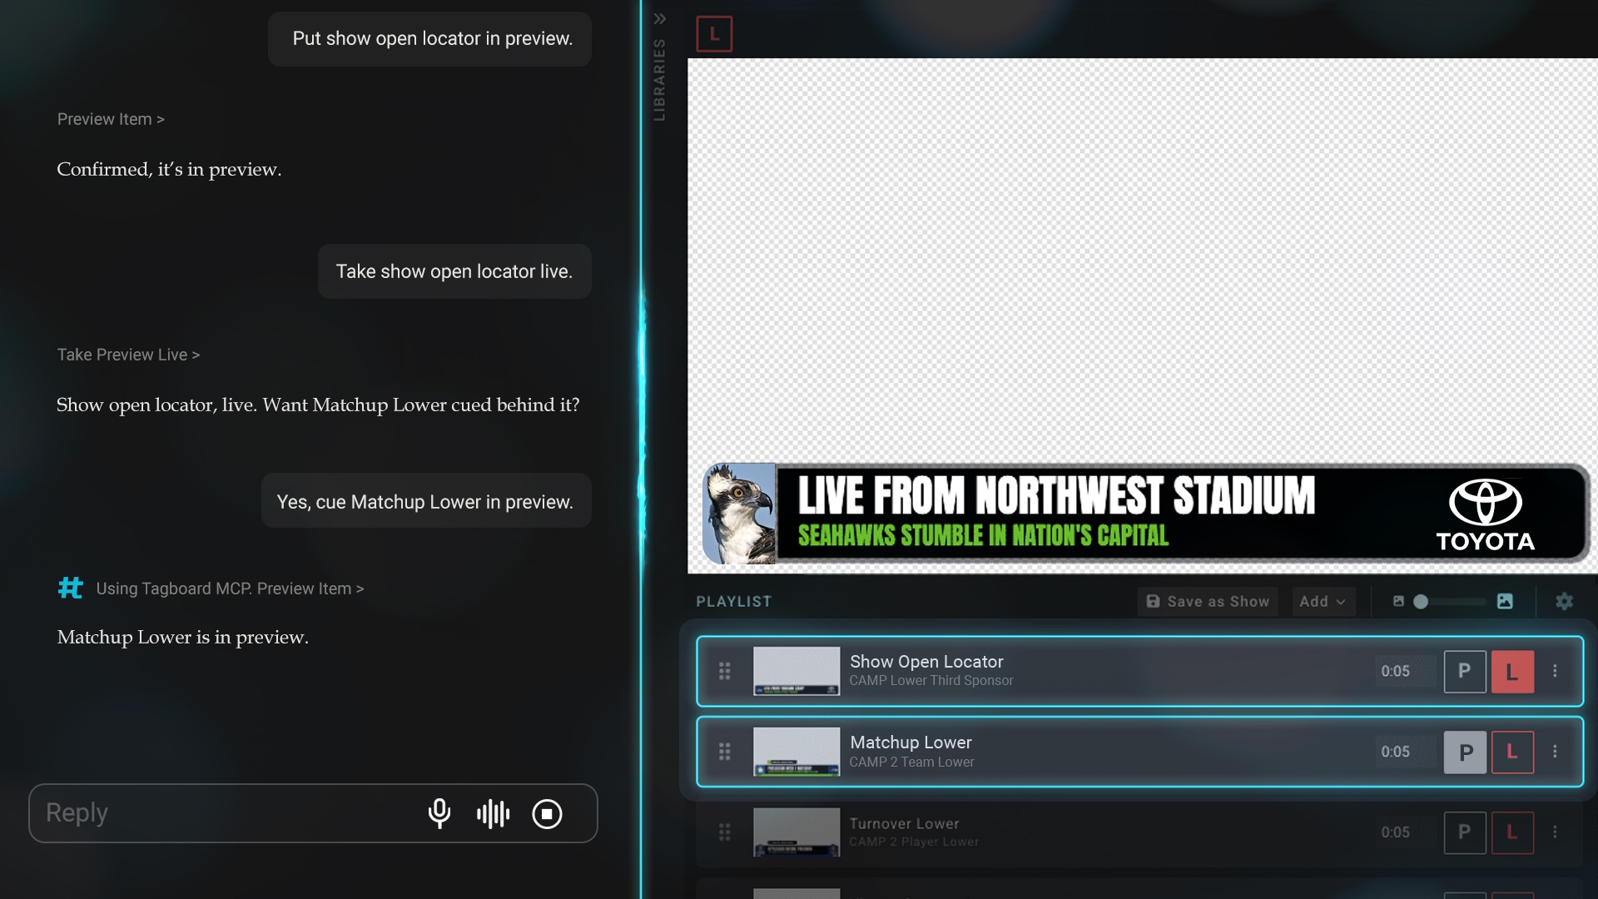The height and width of the screenshot is (899, 1598).
Task: Select Show Open Locator thumbnail
Action: click(797, 671)
